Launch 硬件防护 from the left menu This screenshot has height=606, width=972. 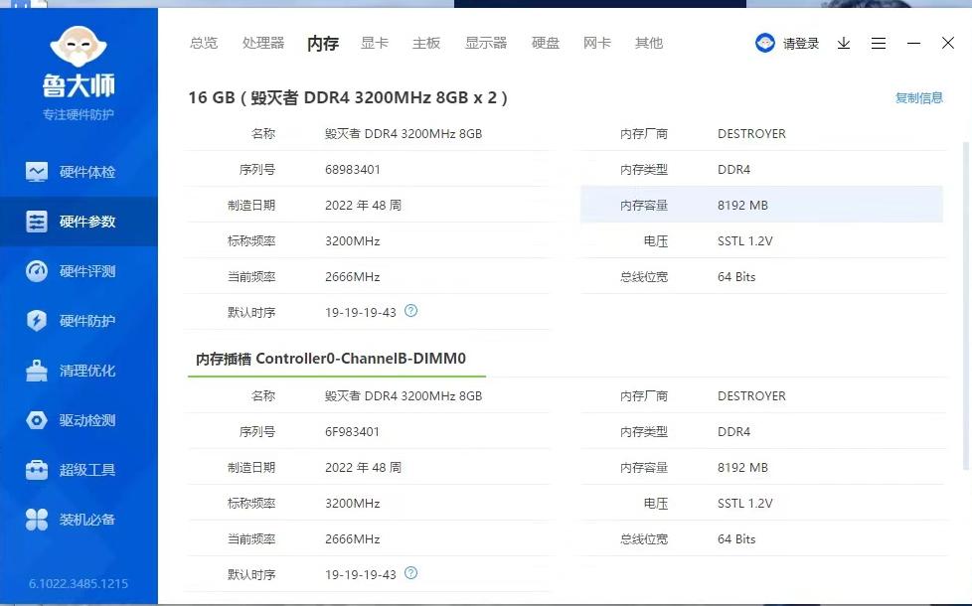(79, 320)
